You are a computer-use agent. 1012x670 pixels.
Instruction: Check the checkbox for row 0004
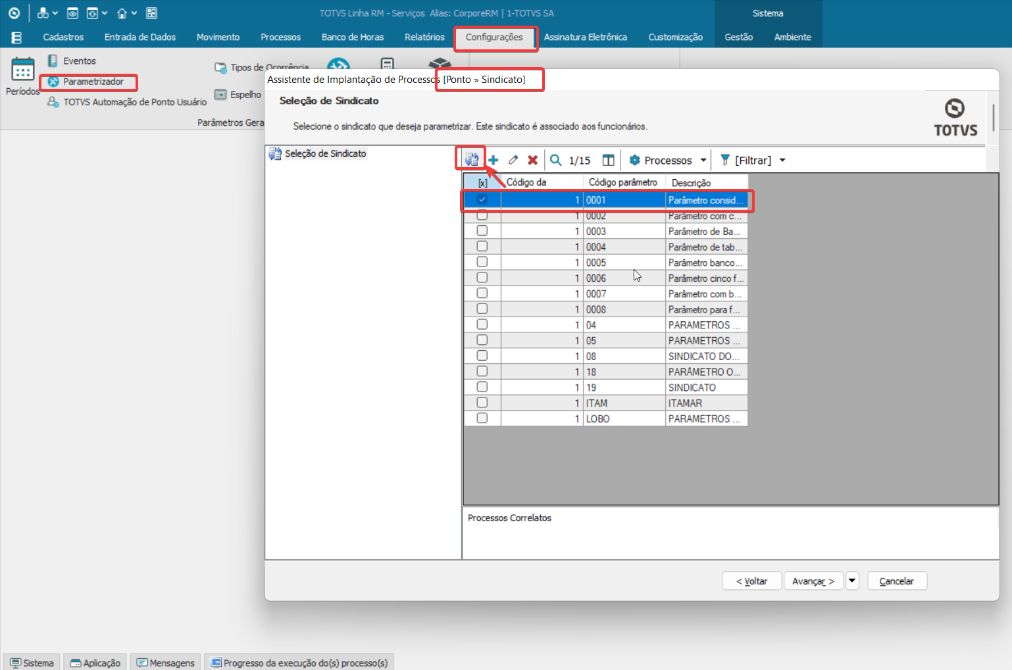coord(482,246)
